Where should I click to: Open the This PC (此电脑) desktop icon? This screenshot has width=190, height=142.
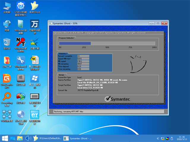pyautogui.click(x=7, y=6)
